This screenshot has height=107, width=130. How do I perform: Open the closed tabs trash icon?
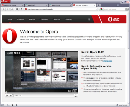[x=118, y=5]
